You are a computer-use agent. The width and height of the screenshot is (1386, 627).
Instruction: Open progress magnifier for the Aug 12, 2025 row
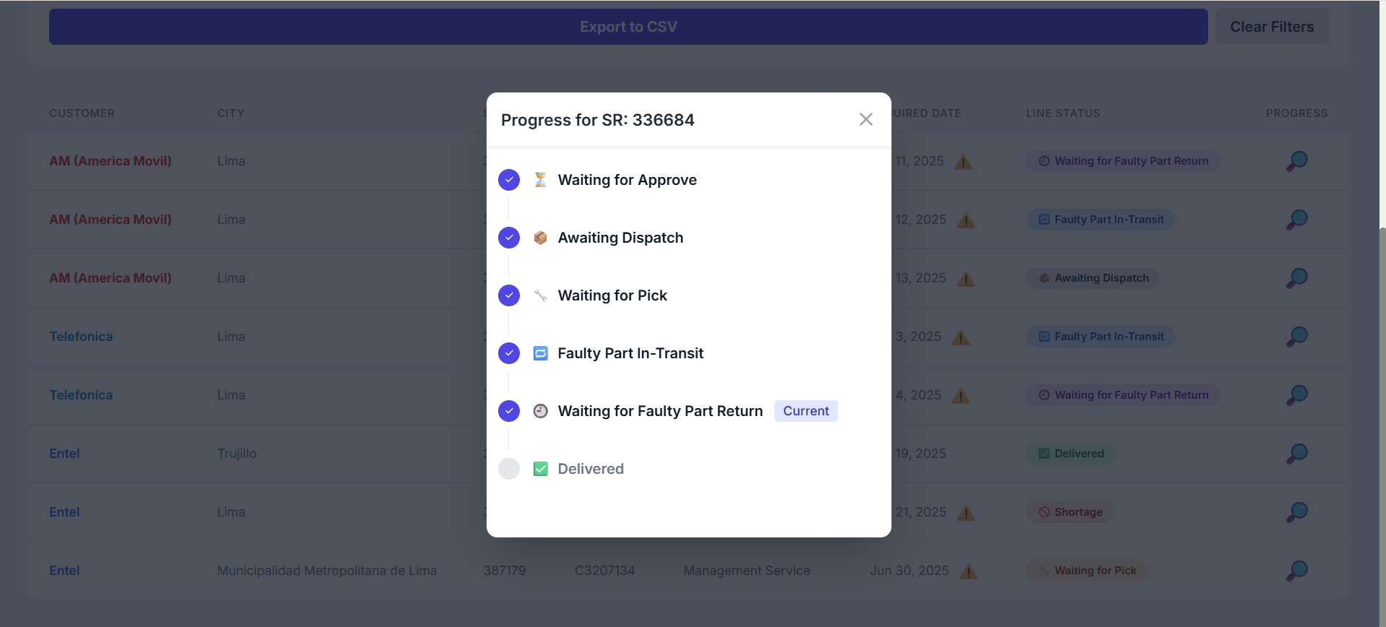(1297, 220)
